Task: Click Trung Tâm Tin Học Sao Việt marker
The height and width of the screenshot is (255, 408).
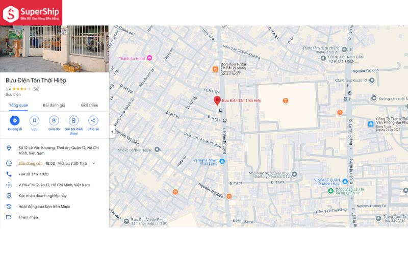Action: pos(378,218)
